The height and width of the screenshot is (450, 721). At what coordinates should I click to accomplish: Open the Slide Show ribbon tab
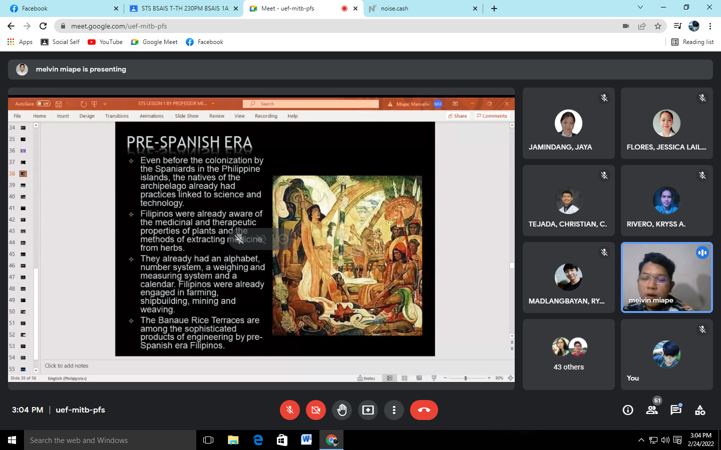tap(187, 116)
